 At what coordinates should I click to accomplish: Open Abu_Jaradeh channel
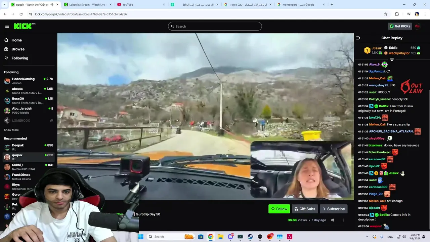tap(29, 110)
